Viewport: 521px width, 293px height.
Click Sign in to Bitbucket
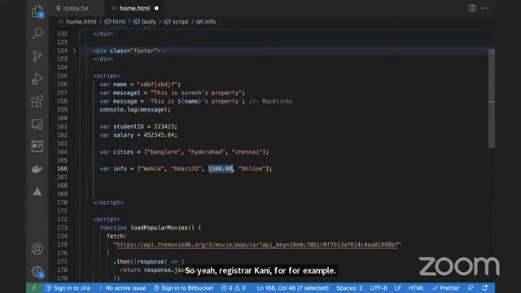tap(183, 287)
